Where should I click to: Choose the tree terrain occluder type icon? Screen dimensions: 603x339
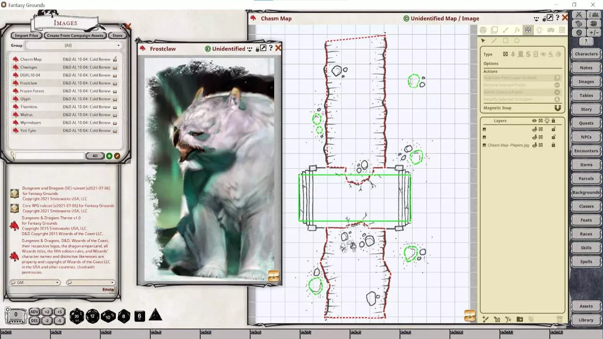click(513, 54)
